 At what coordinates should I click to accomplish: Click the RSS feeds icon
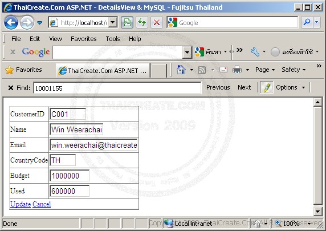(x=202, y=70)
